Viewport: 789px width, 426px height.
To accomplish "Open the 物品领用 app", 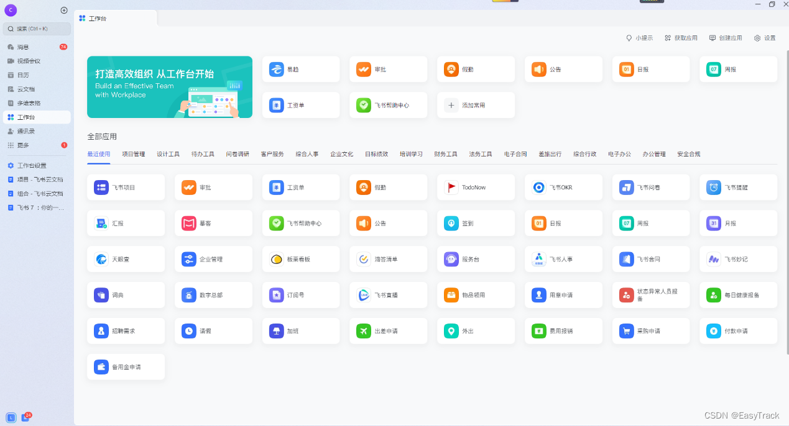I will point(476,295).
